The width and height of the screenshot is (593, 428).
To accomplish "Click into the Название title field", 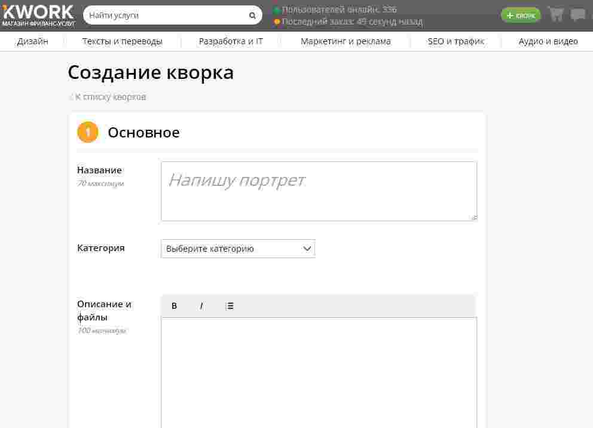I will coord(319,191).
